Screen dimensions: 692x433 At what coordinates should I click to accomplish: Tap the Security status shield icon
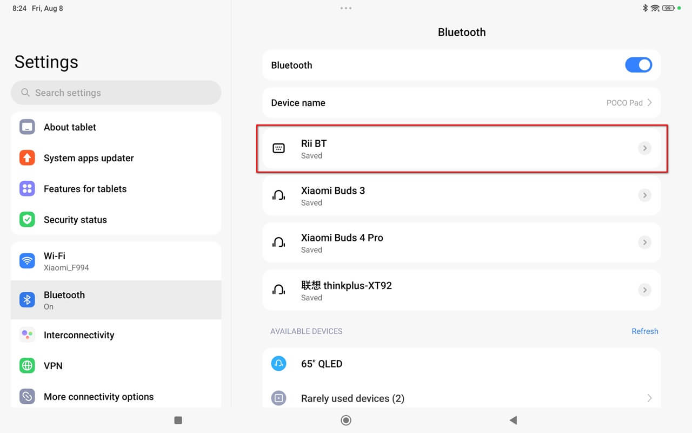[27, 220]
